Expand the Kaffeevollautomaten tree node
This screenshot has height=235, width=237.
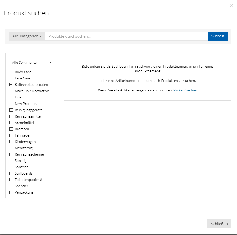11,85
